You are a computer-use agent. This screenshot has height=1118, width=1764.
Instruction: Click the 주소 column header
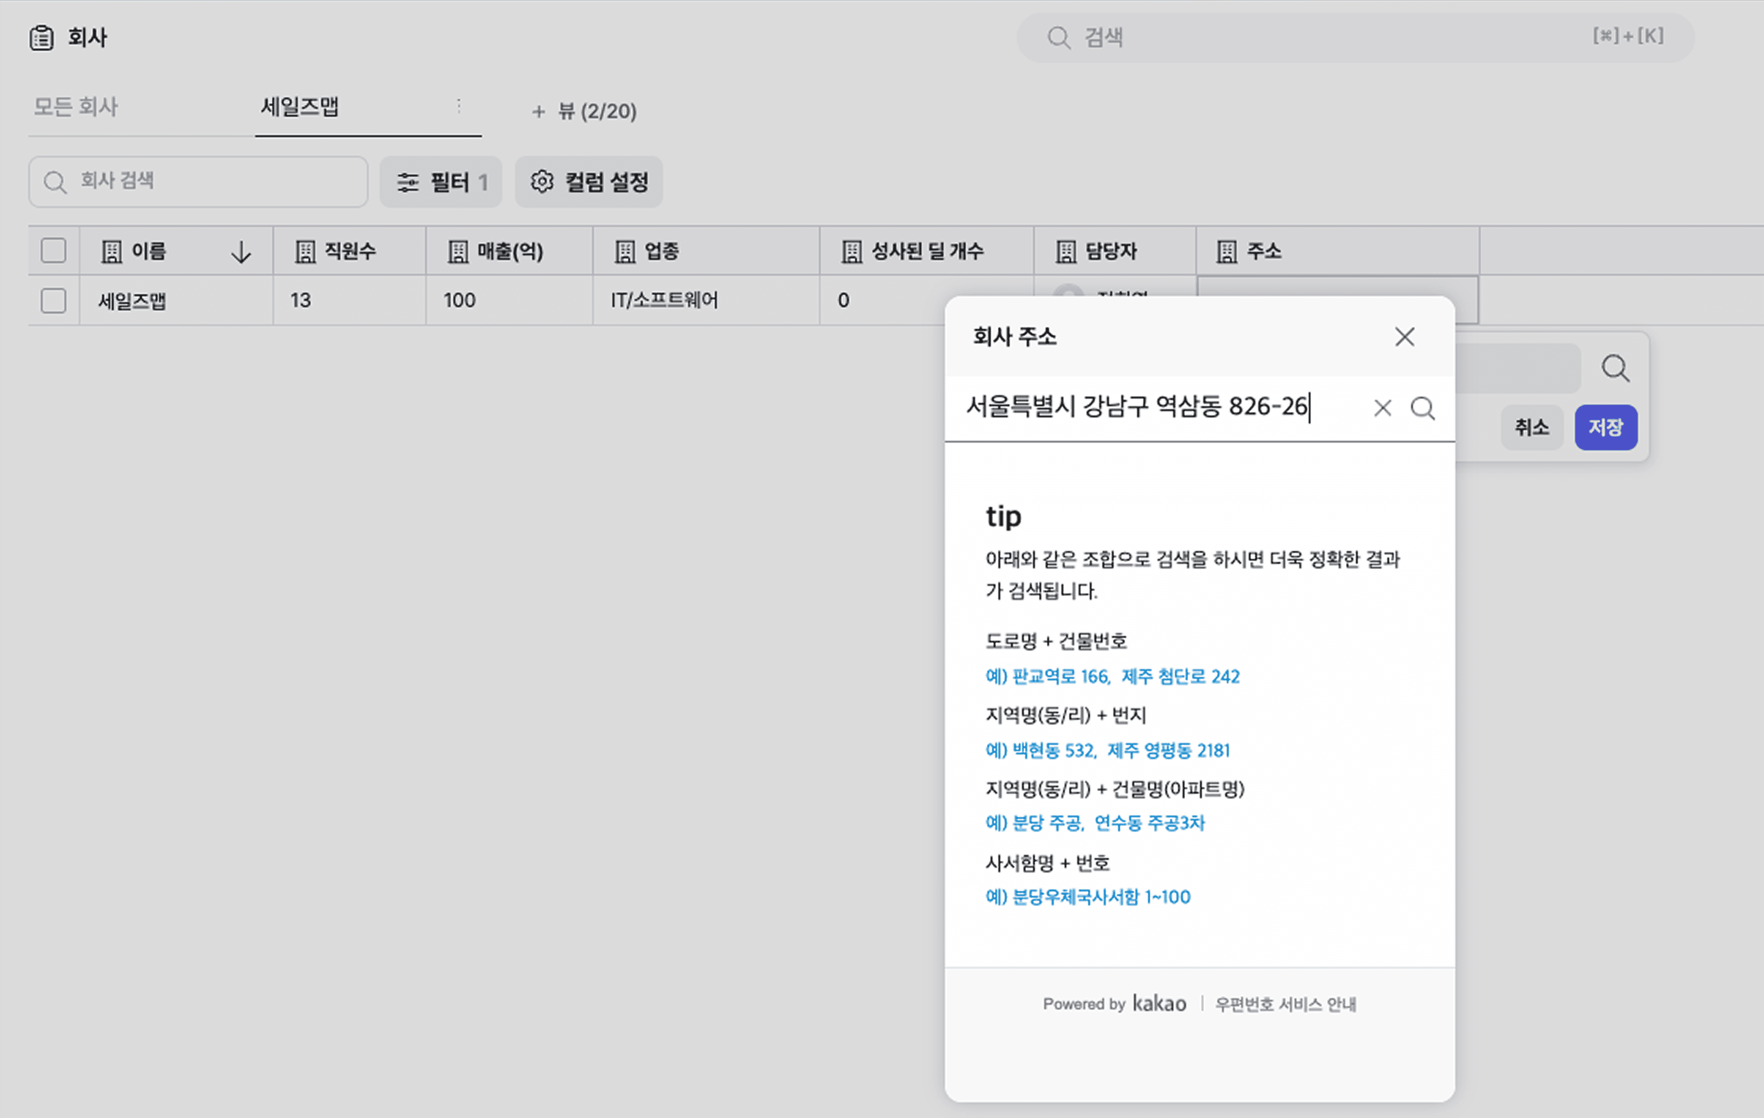[1338, 251]
